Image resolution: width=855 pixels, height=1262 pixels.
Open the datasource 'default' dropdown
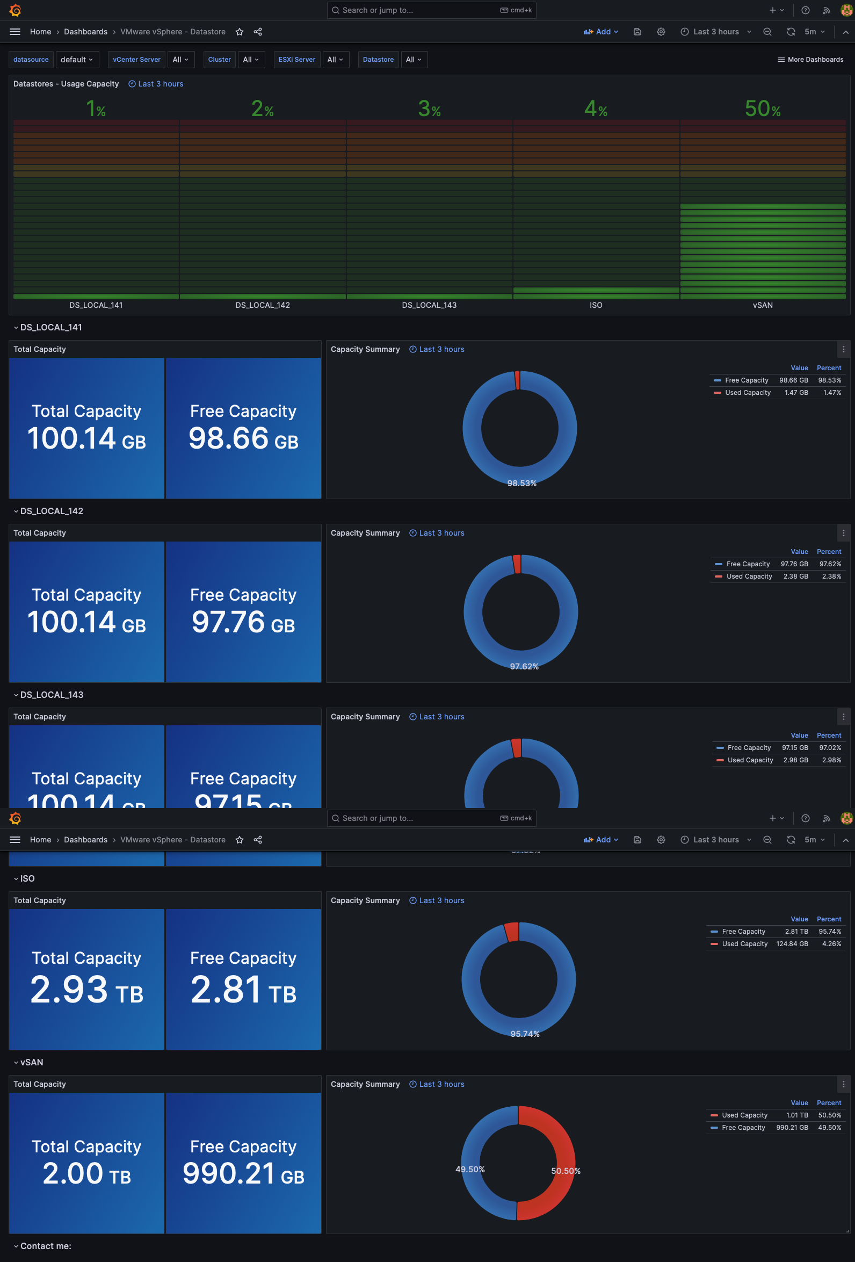point(77,60)
